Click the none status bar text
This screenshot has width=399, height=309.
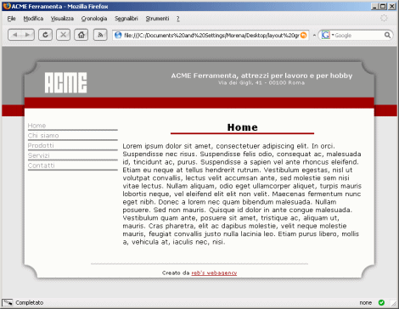pos(366,302)
